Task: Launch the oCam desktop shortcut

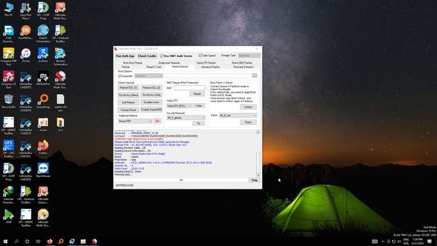Action: 43,124
